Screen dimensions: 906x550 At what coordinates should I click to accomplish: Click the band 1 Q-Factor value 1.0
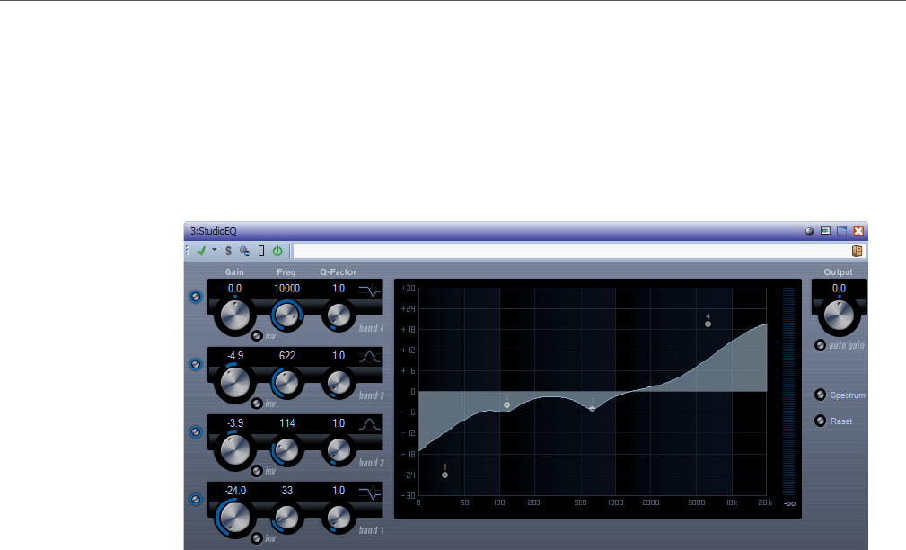tap(339, 491)
